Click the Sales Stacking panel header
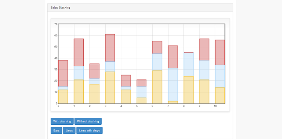The width and height of the screenshot is (284, 139). 140,7
